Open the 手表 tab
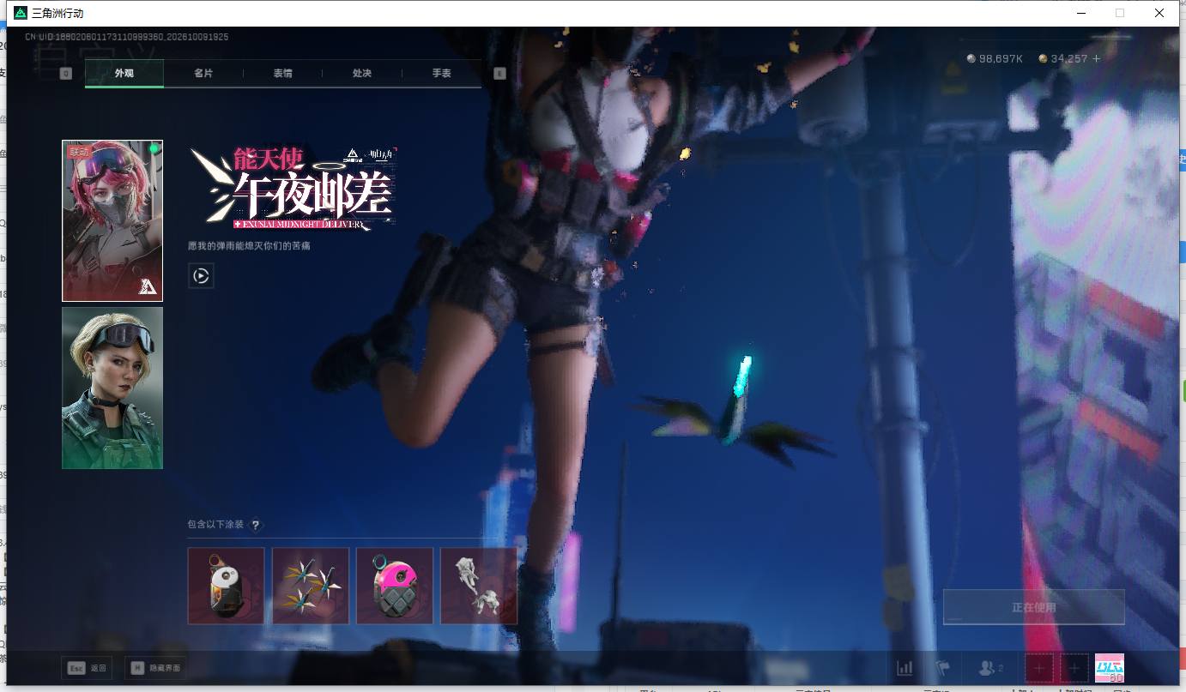The width and height of the screenshot is (1186, 692). click(x=441, y=74)
